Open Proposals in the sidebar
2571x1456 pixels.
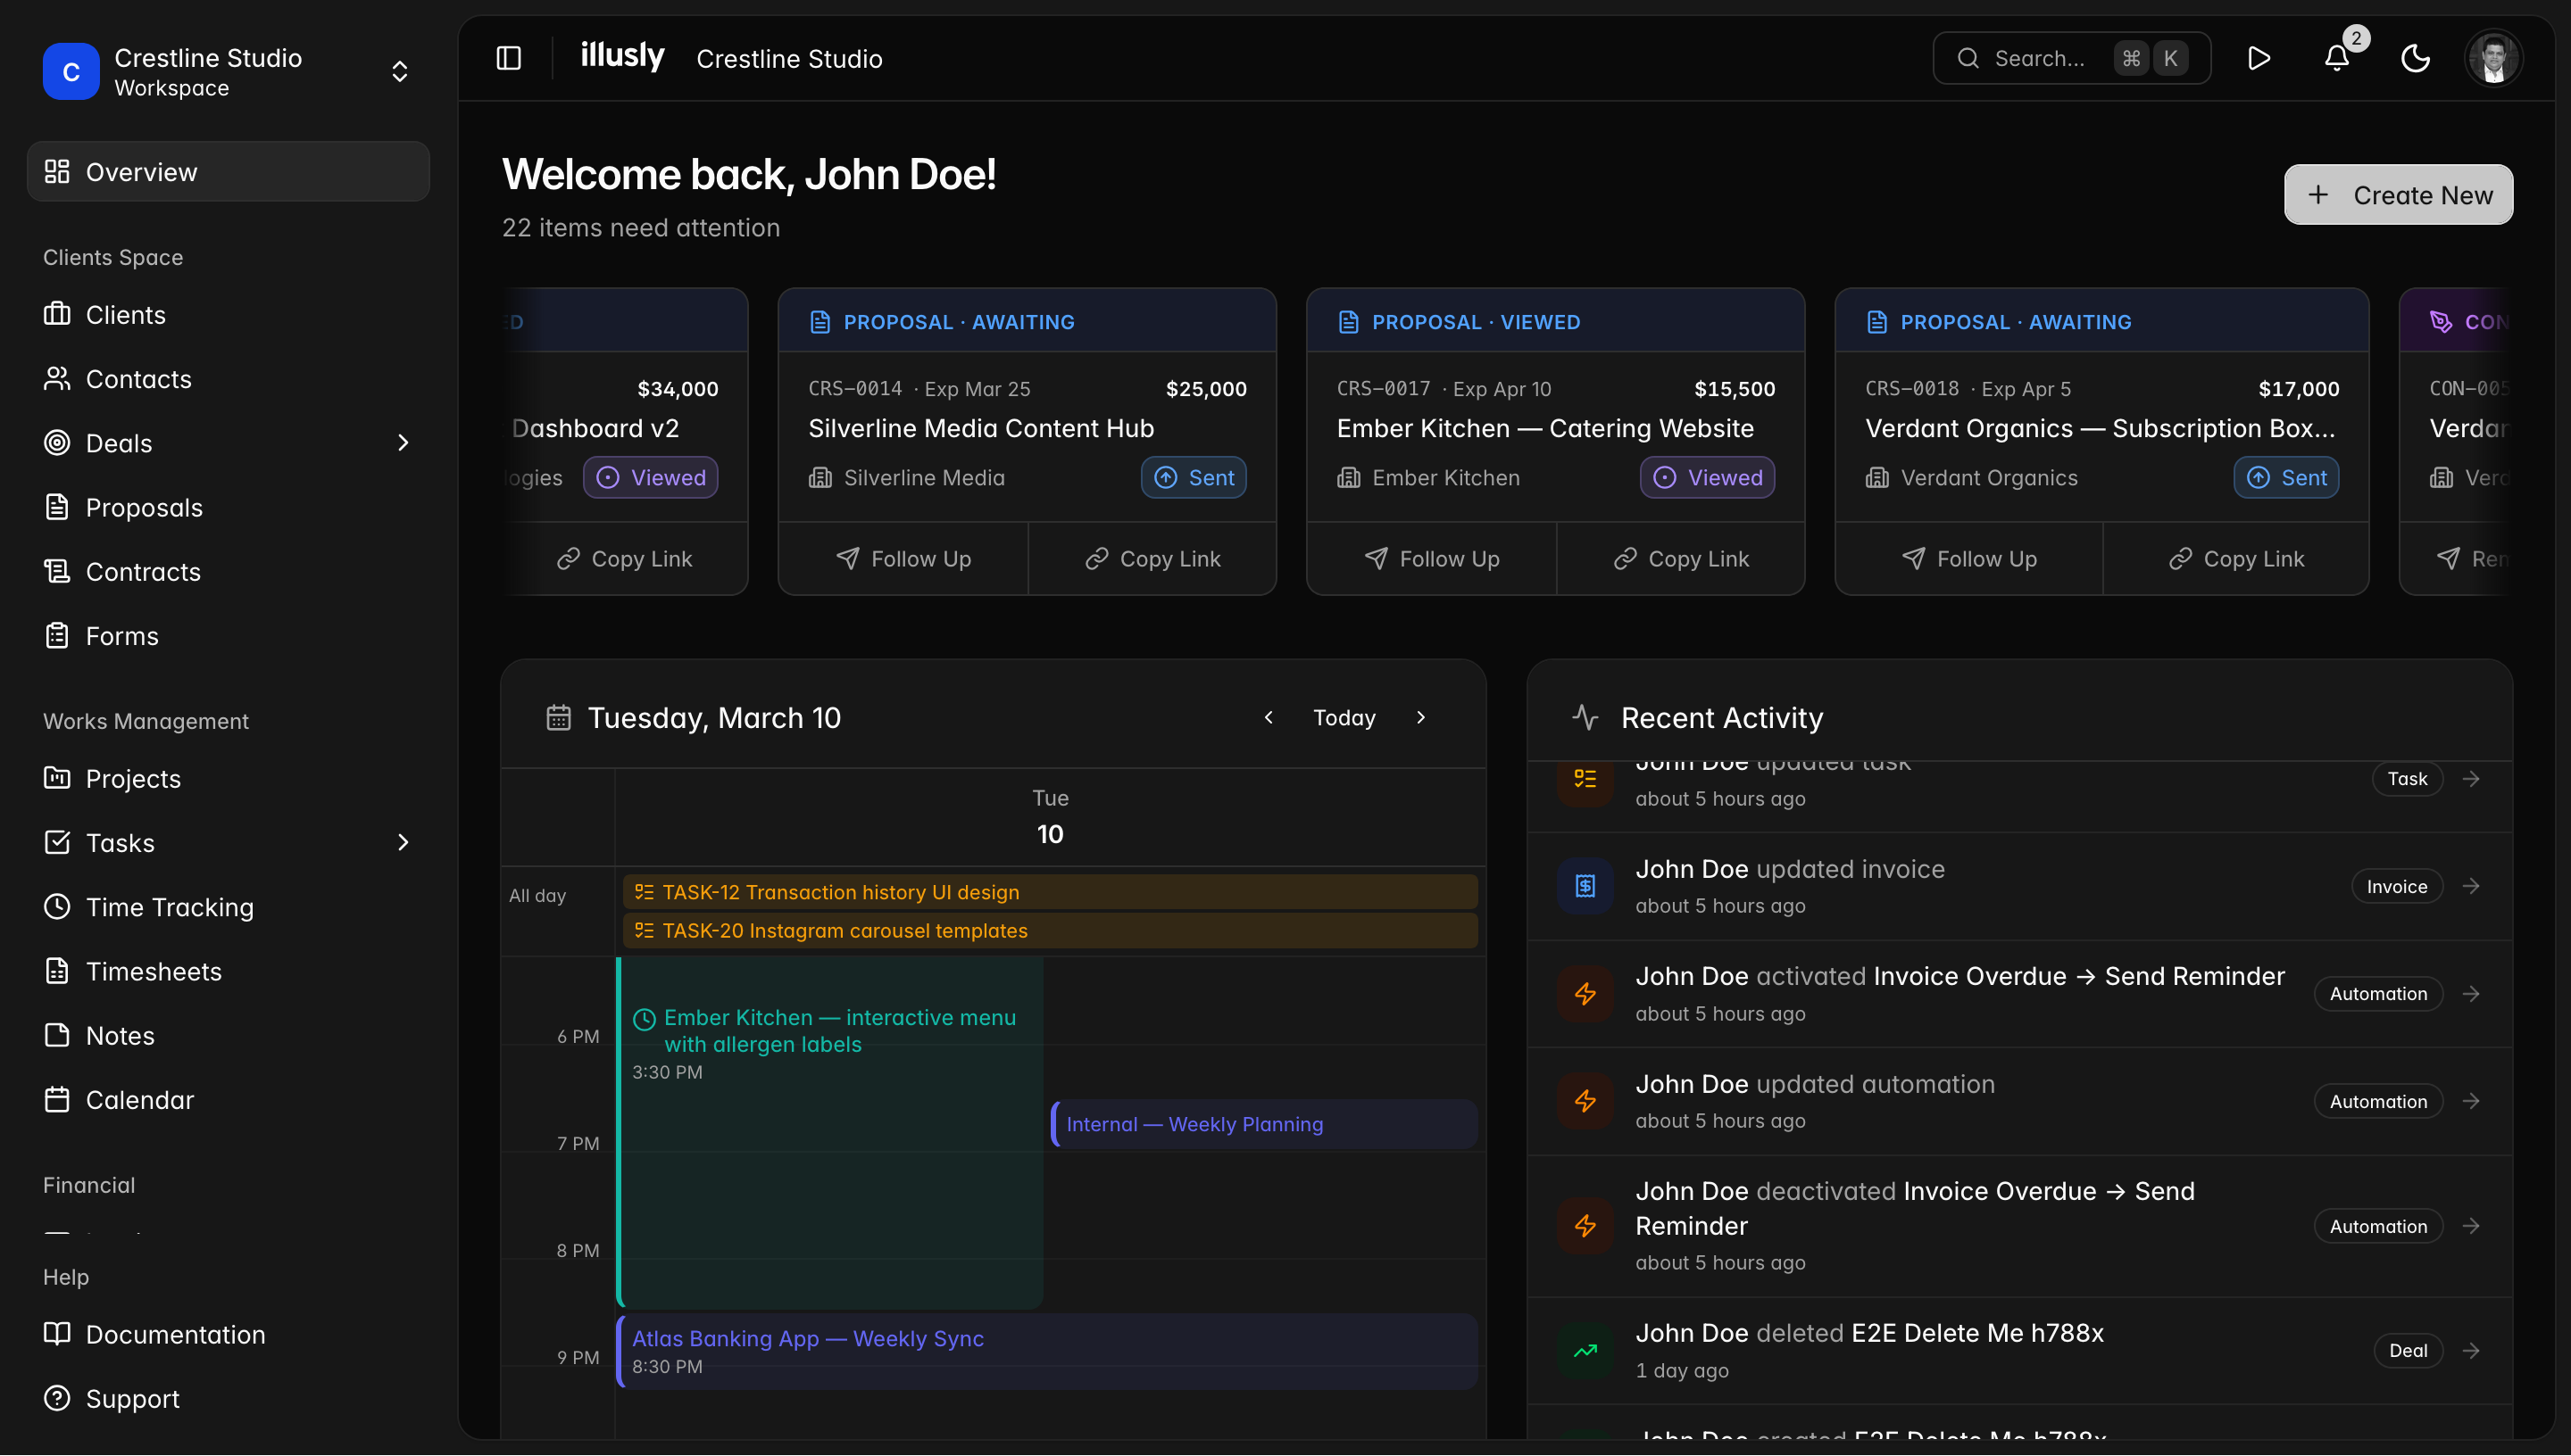pos(229,507)
